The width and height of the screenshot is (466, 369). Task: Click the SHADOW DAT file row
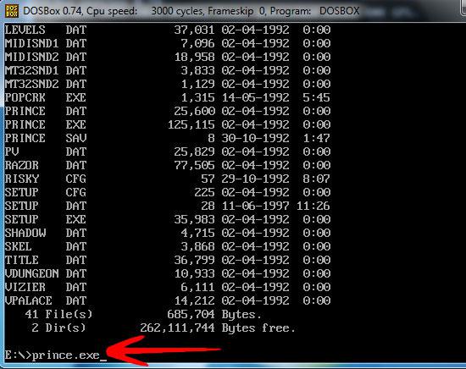168,233
